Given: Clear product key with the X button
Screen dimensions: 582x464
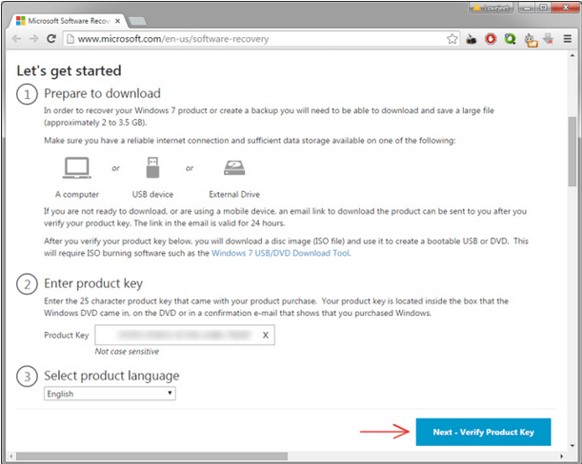Looking at the screenshot, I should pyautogui.click(x=266, y=335).
